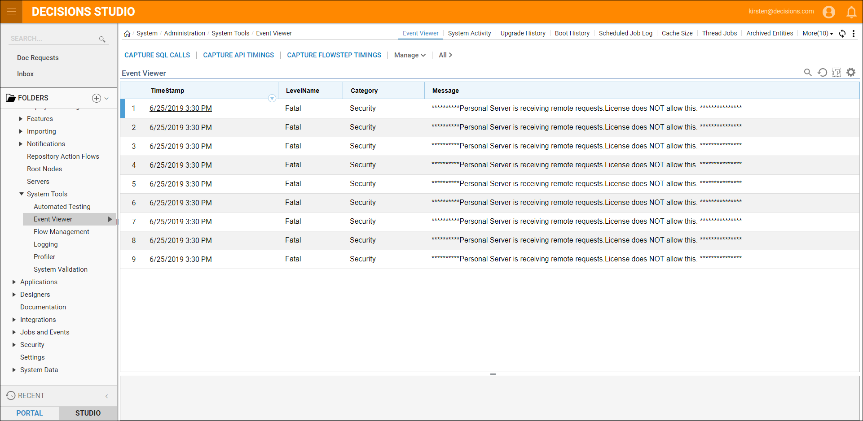Screen dimensions: 863x421
Task: Expand the Designers tree node
Action: point(14,295)
